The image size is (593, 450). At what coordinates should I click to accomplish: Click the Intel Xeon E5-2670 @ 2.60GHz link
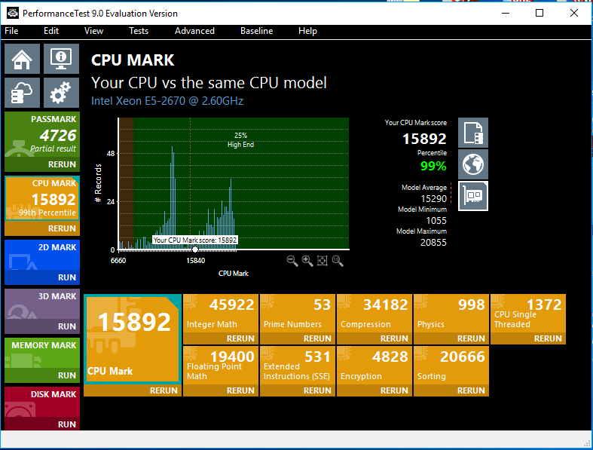coord(167,101)
